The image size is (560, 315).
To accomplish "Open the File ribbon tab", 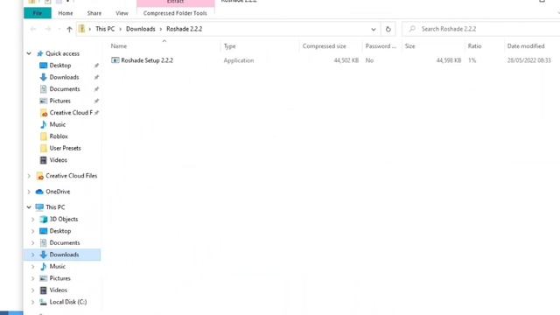I will click(x=38, y=13).
